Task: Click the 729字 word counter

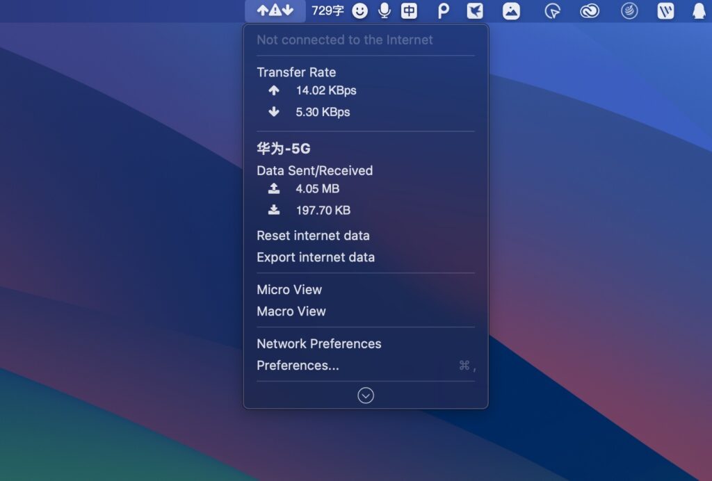Action: click(x=327, y=10)
